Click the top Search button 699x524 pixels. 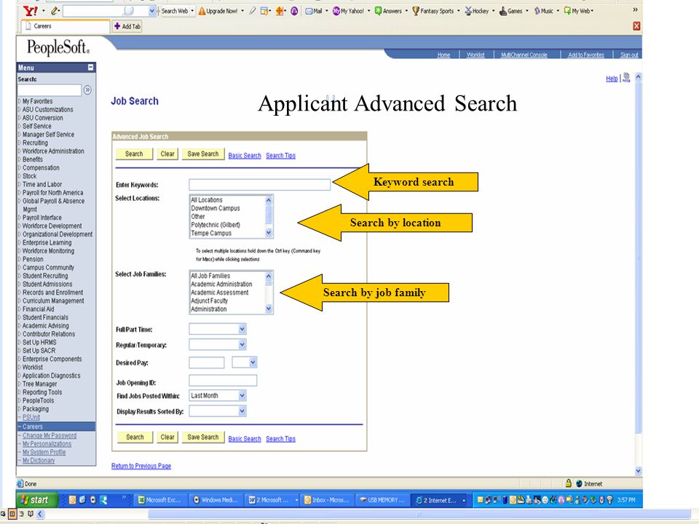134,154
